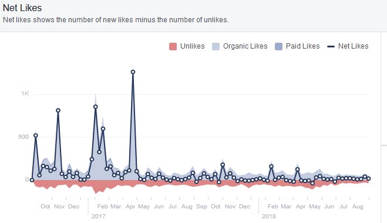The height and width of the screenshot is (223, 387).
Task: Click the 500 y-axis label
Action: 23,137
